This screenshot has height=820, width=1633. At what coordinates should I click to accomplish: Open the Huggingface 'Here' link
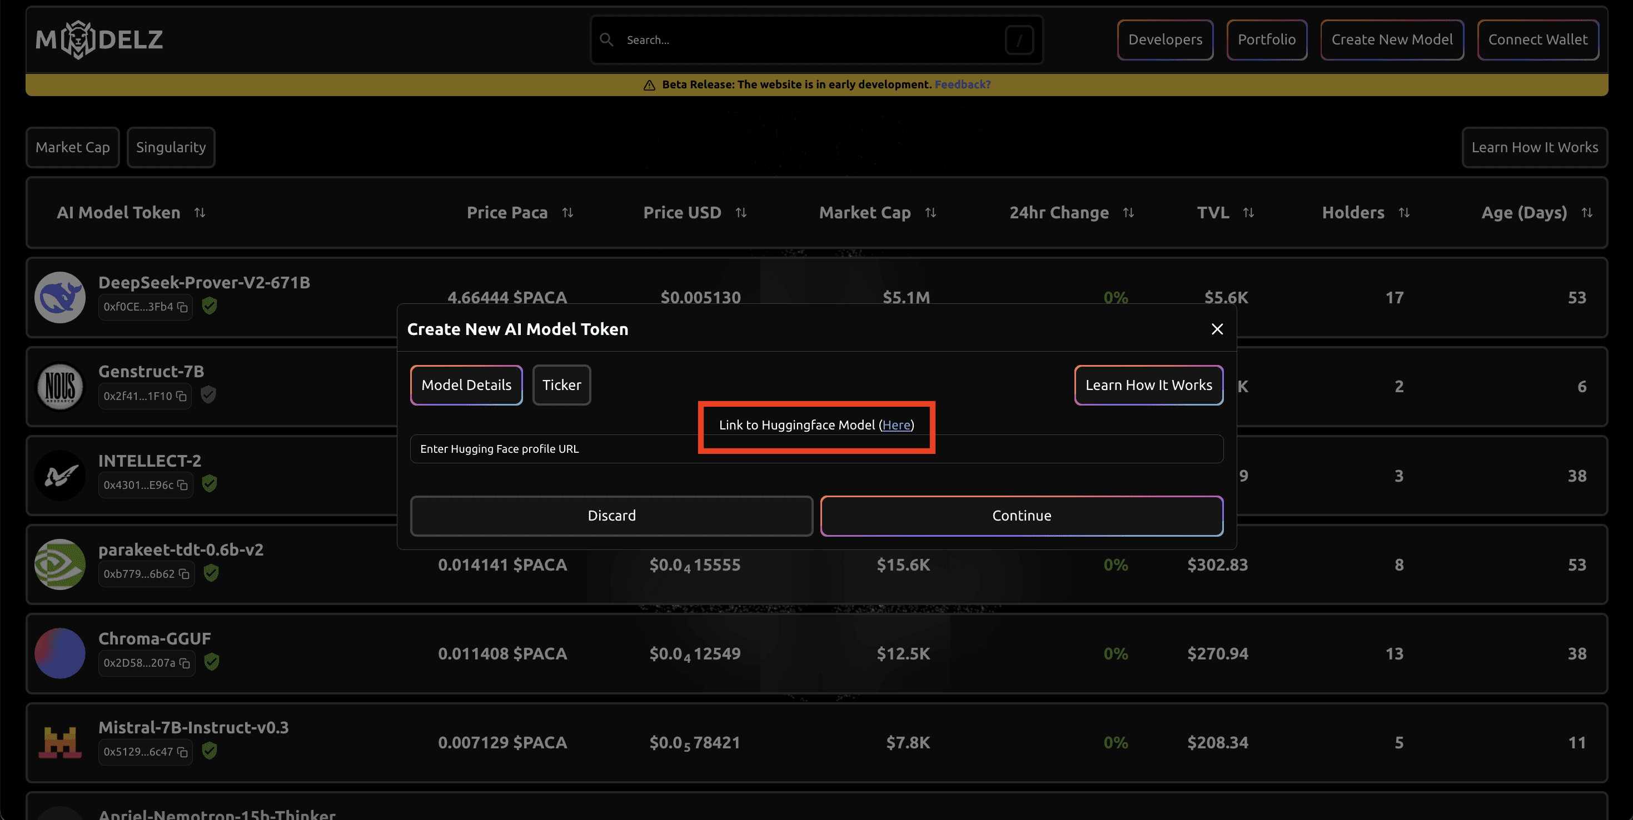point(897,425)
